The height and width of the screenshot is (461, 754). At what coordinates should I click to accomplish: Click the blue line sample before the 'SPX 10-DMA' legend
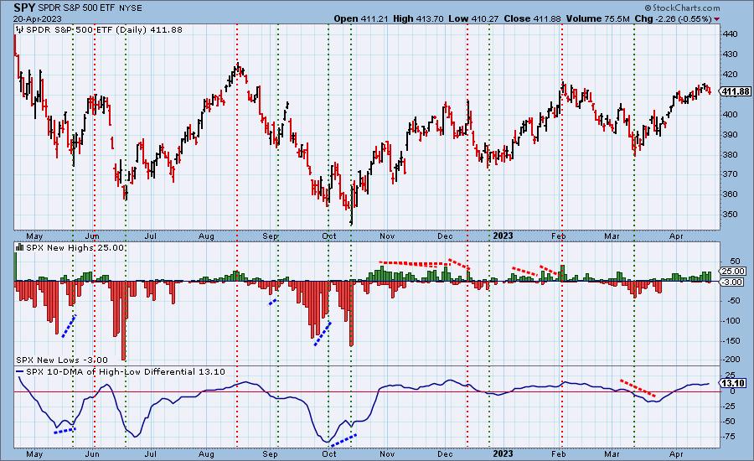pos(20,372)
